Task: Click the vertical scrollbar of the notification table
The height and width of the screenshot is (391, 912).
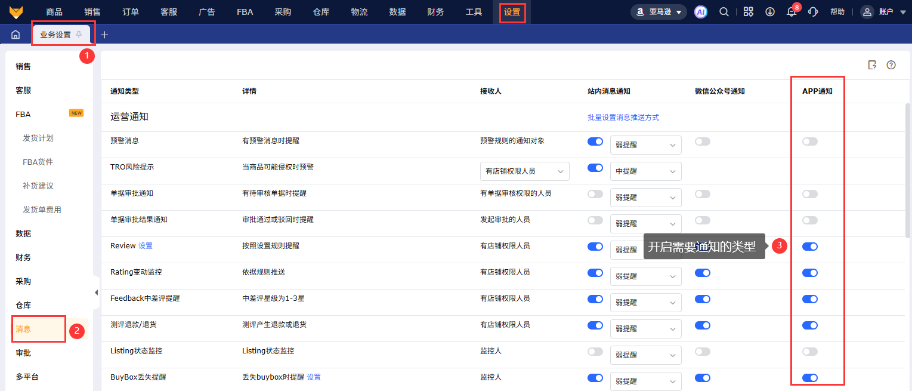Action: [907, 170]
